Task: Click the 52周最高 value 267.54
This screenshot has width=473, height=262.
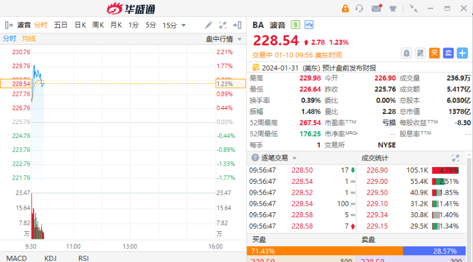Action: tap(310, 123)
